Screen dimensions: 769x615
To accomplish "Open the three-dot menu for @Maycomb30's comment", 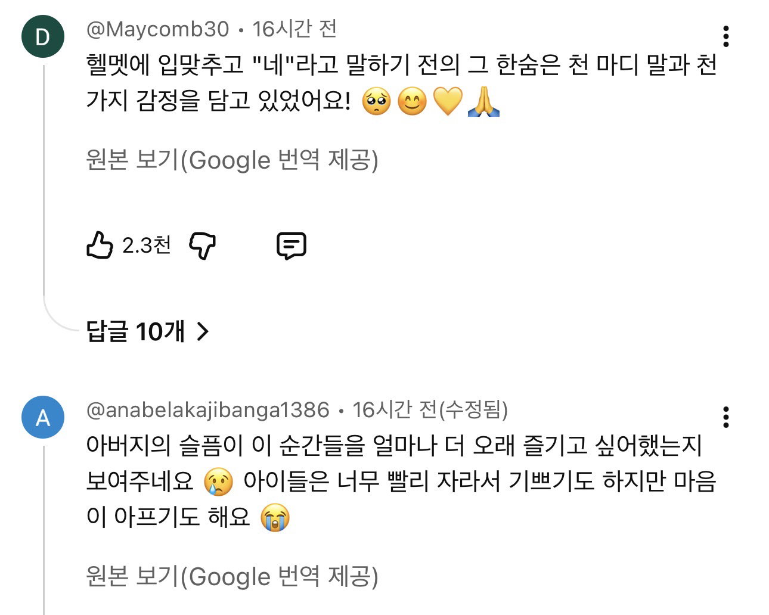I will coord(725,36).
